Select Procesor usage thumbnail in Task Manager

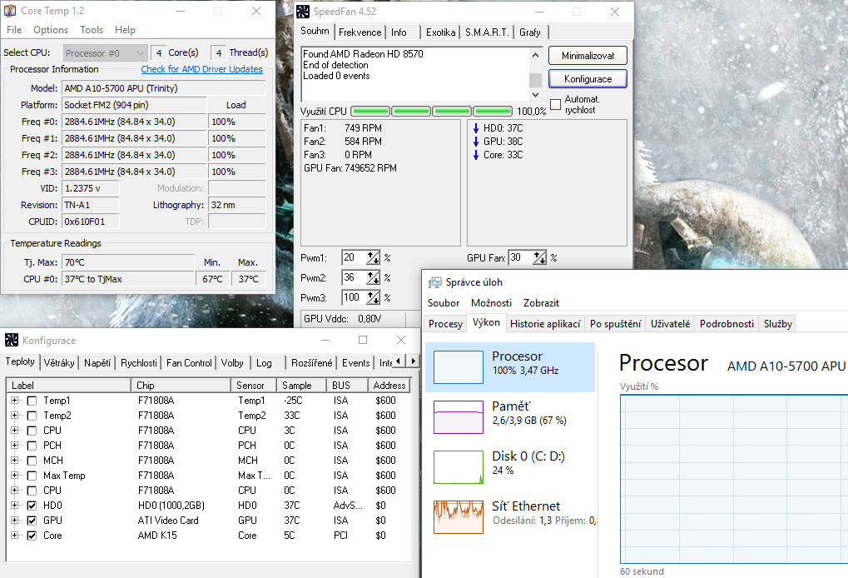point(459,367)
